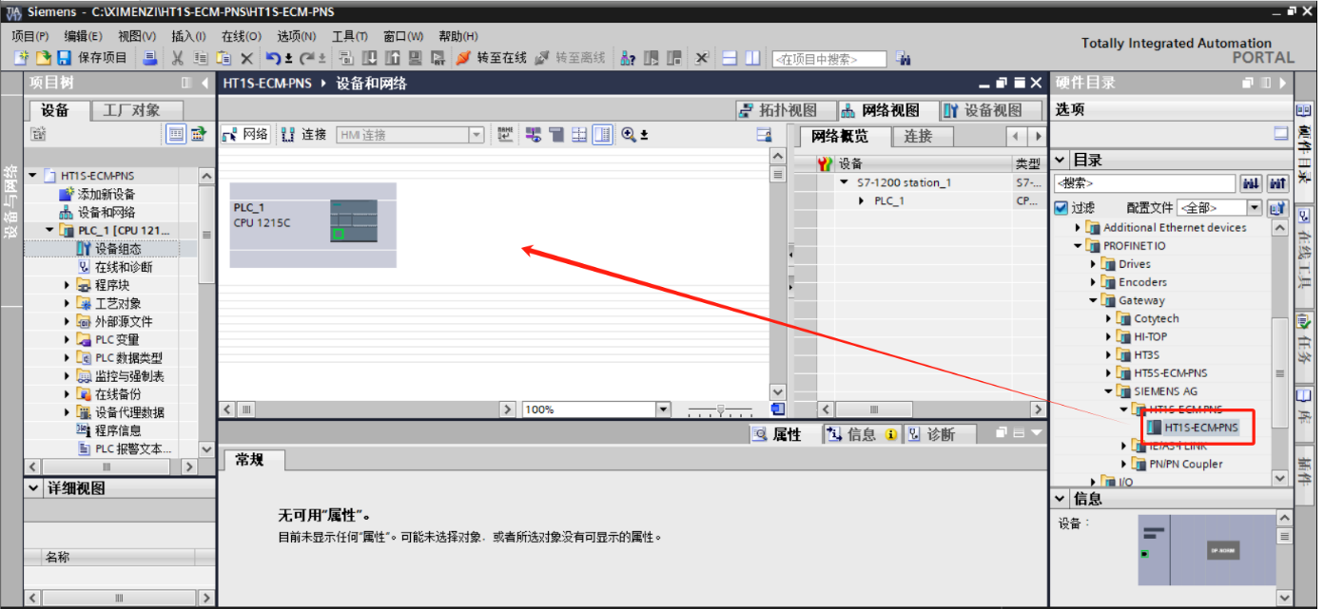Click the 转至在线 go online button
The height and width of the screenshot is (609, 1324).
pos(492,58)
